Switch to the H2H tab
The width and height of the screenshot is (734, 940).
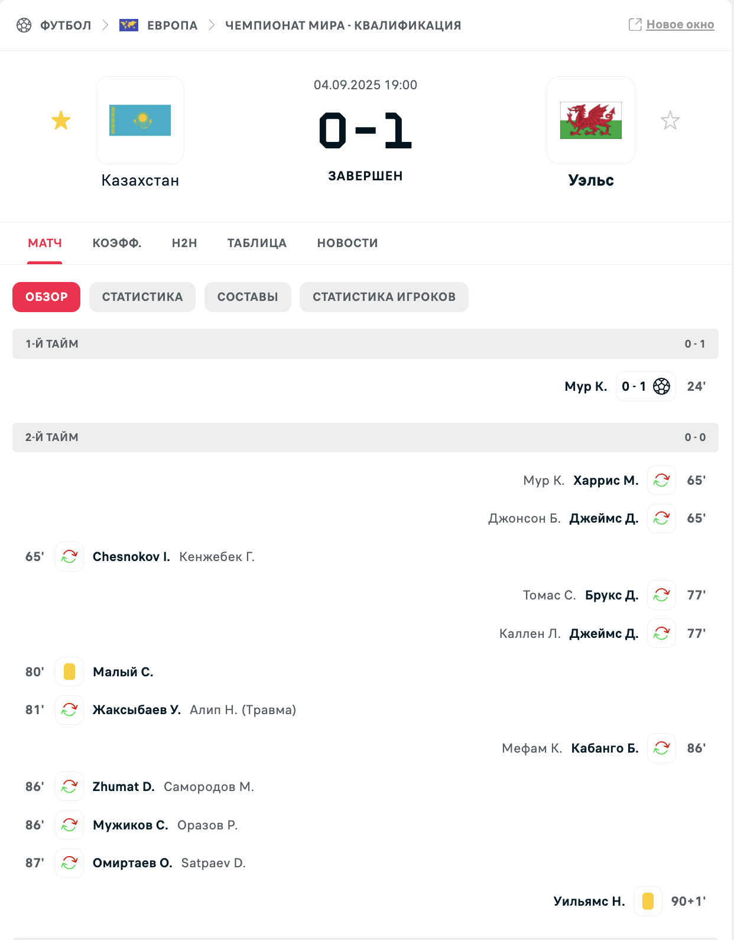tap(184, 243)
